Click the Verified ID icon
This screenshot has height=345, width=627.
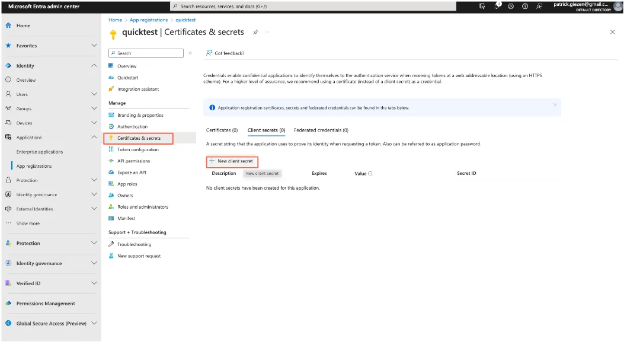(8, 283)
